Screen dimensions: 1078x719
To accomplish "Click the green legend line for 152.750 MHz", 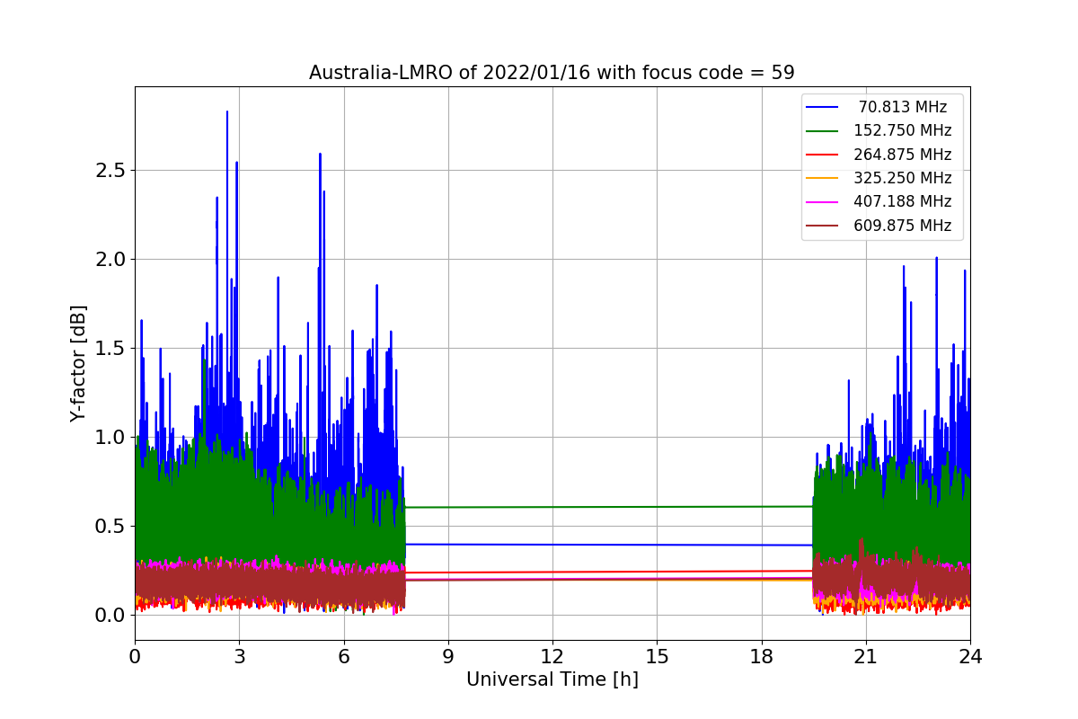I will [x=823, y=131].
